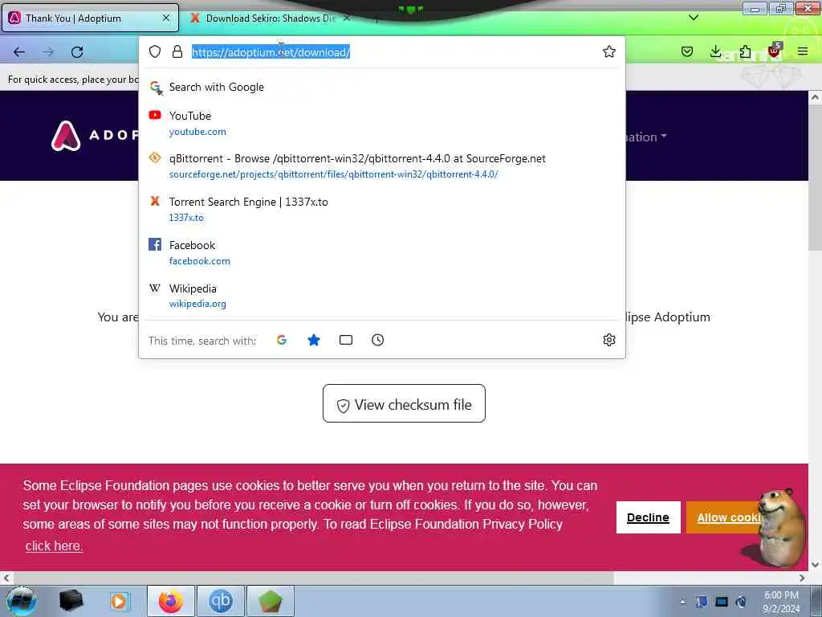
Task: Expand the partially hidden navigation dropdown
Action: 646,137
